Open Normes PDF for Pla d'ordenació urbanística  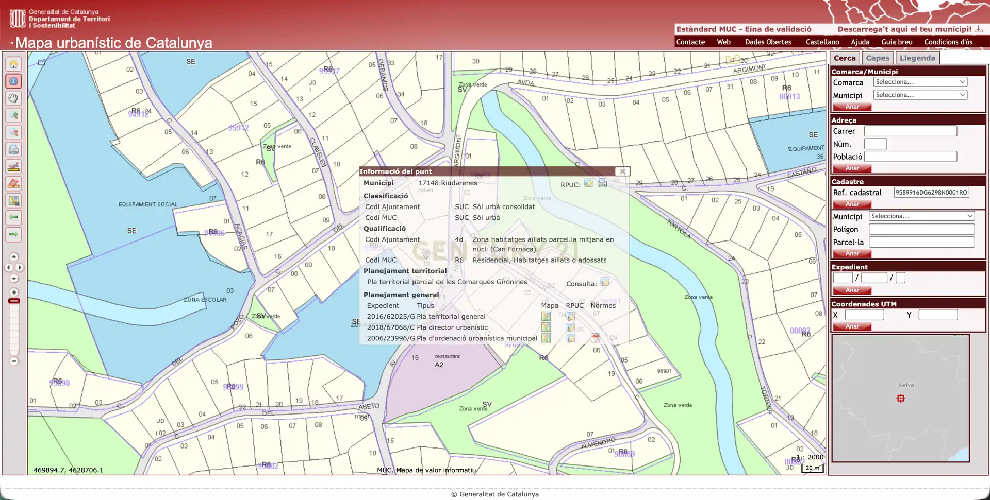point(596,338)
